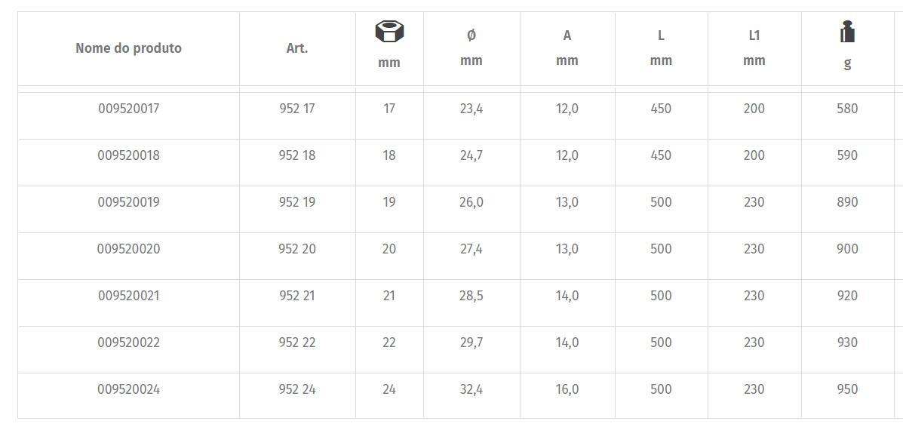Viewport: 903px width, 427px height.
Task: Click the Nome do produto header
Action: pyautogui.click(x=128, y=48)
